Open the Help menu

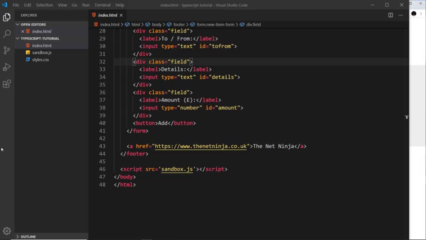point(120,5)
